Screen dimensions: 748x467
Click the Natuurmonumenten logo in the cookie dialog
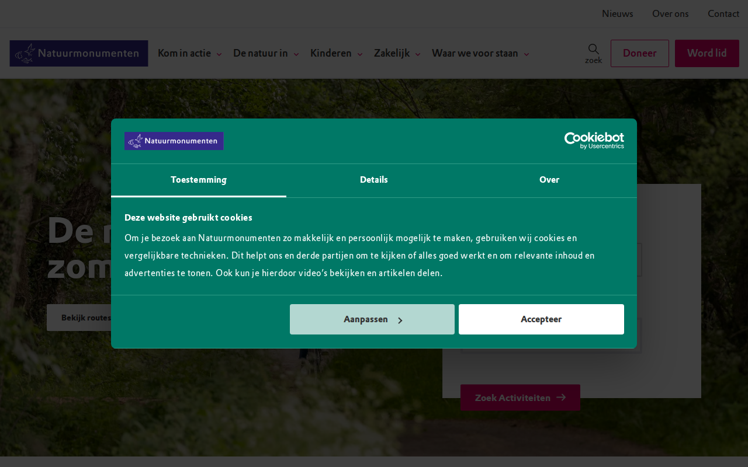coord(174,141)
